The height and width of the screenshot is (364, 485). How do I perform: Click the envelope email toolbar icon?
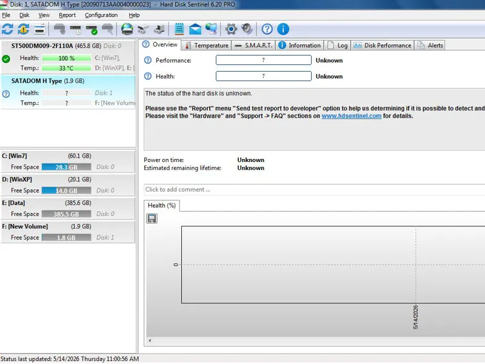coord(195,29)
